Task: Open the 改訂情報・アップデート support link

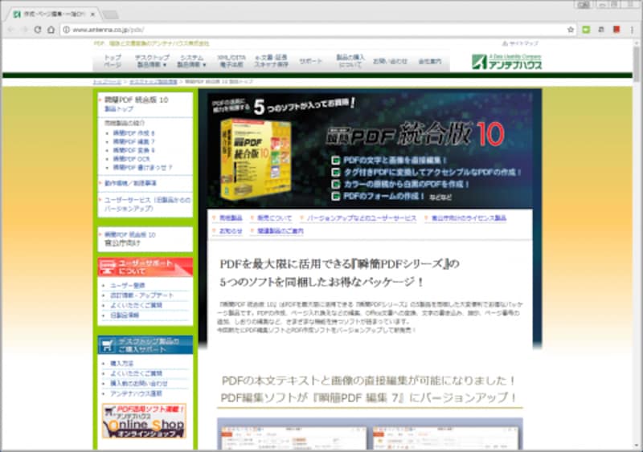Action: coord(142,295)
